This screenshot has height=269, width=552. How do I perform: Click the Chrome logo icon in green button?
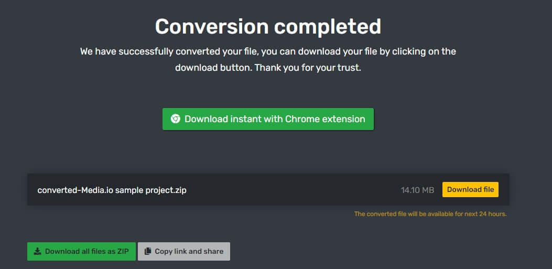coord(175,119)
